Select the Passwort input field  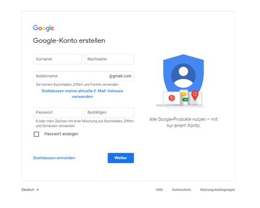(x=58, y=112)
